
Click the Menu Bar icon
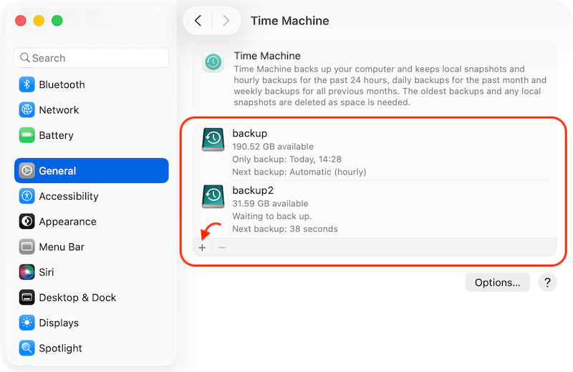(x=27, y=247)
